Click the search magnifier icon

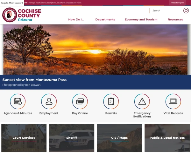pyautogui.click(x=186, y=11)
